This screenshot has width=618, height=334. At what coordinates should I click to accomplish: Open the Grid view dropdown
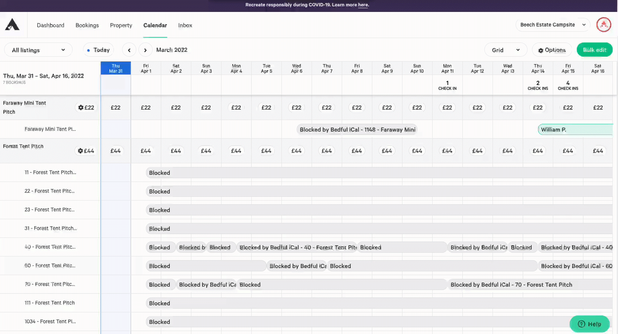click(506, 50)
